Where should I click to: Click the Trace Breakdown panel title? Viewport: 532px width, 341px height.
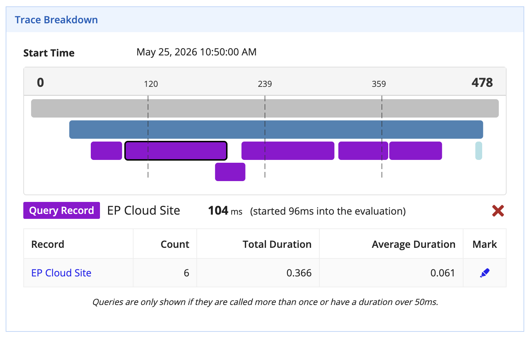click(x=56, y=20)
